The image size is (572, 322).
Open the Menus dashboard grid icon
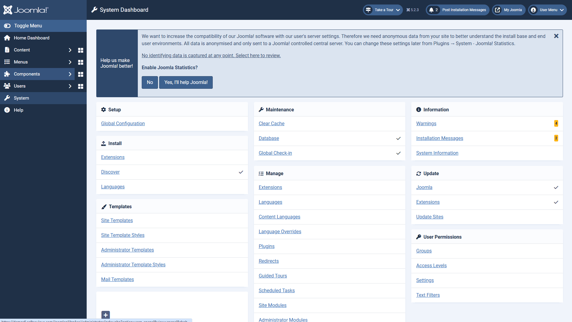81,62
